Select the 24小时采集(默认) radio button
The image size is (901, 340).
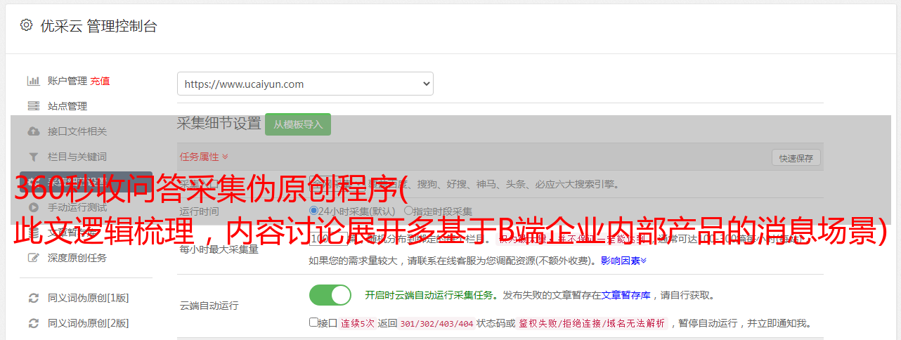[x=314, y=211]
